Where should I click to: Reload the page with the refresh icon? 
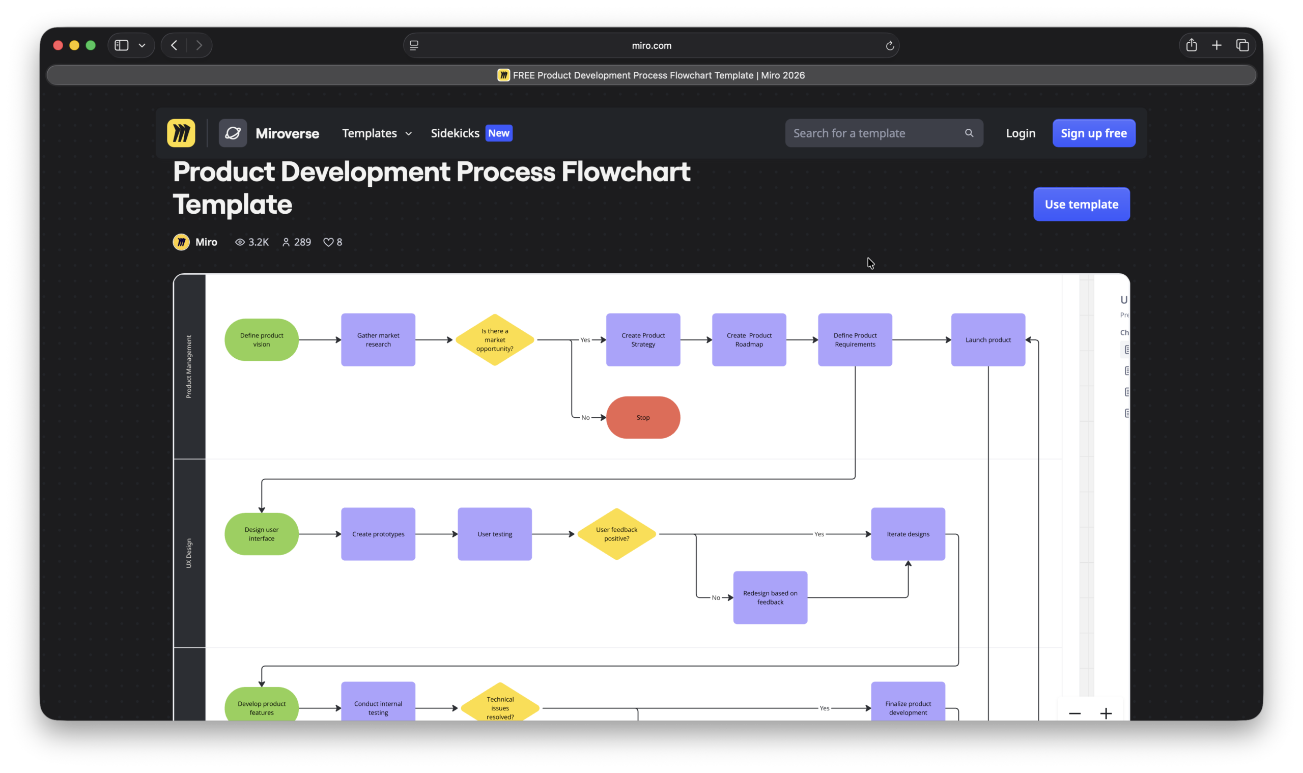click(889, 46)
